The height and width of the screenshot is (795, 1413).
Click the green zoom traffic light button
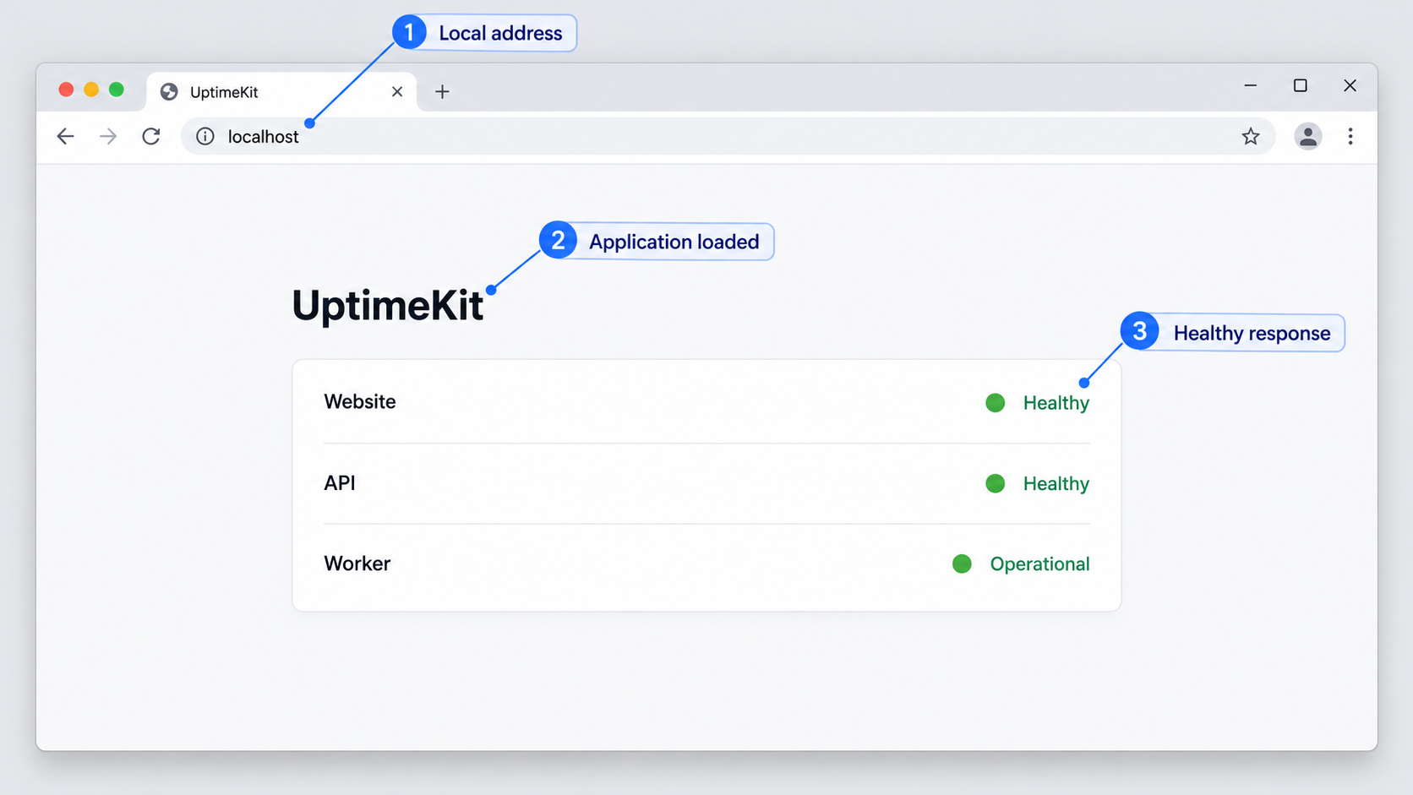pos(117,90)
